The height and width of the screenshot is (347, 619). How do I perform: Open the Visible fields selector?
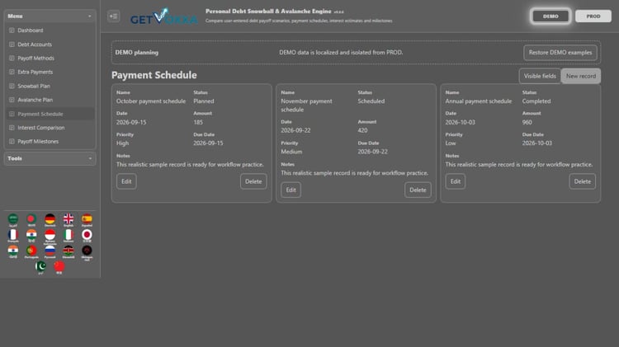tap(540, 76)
